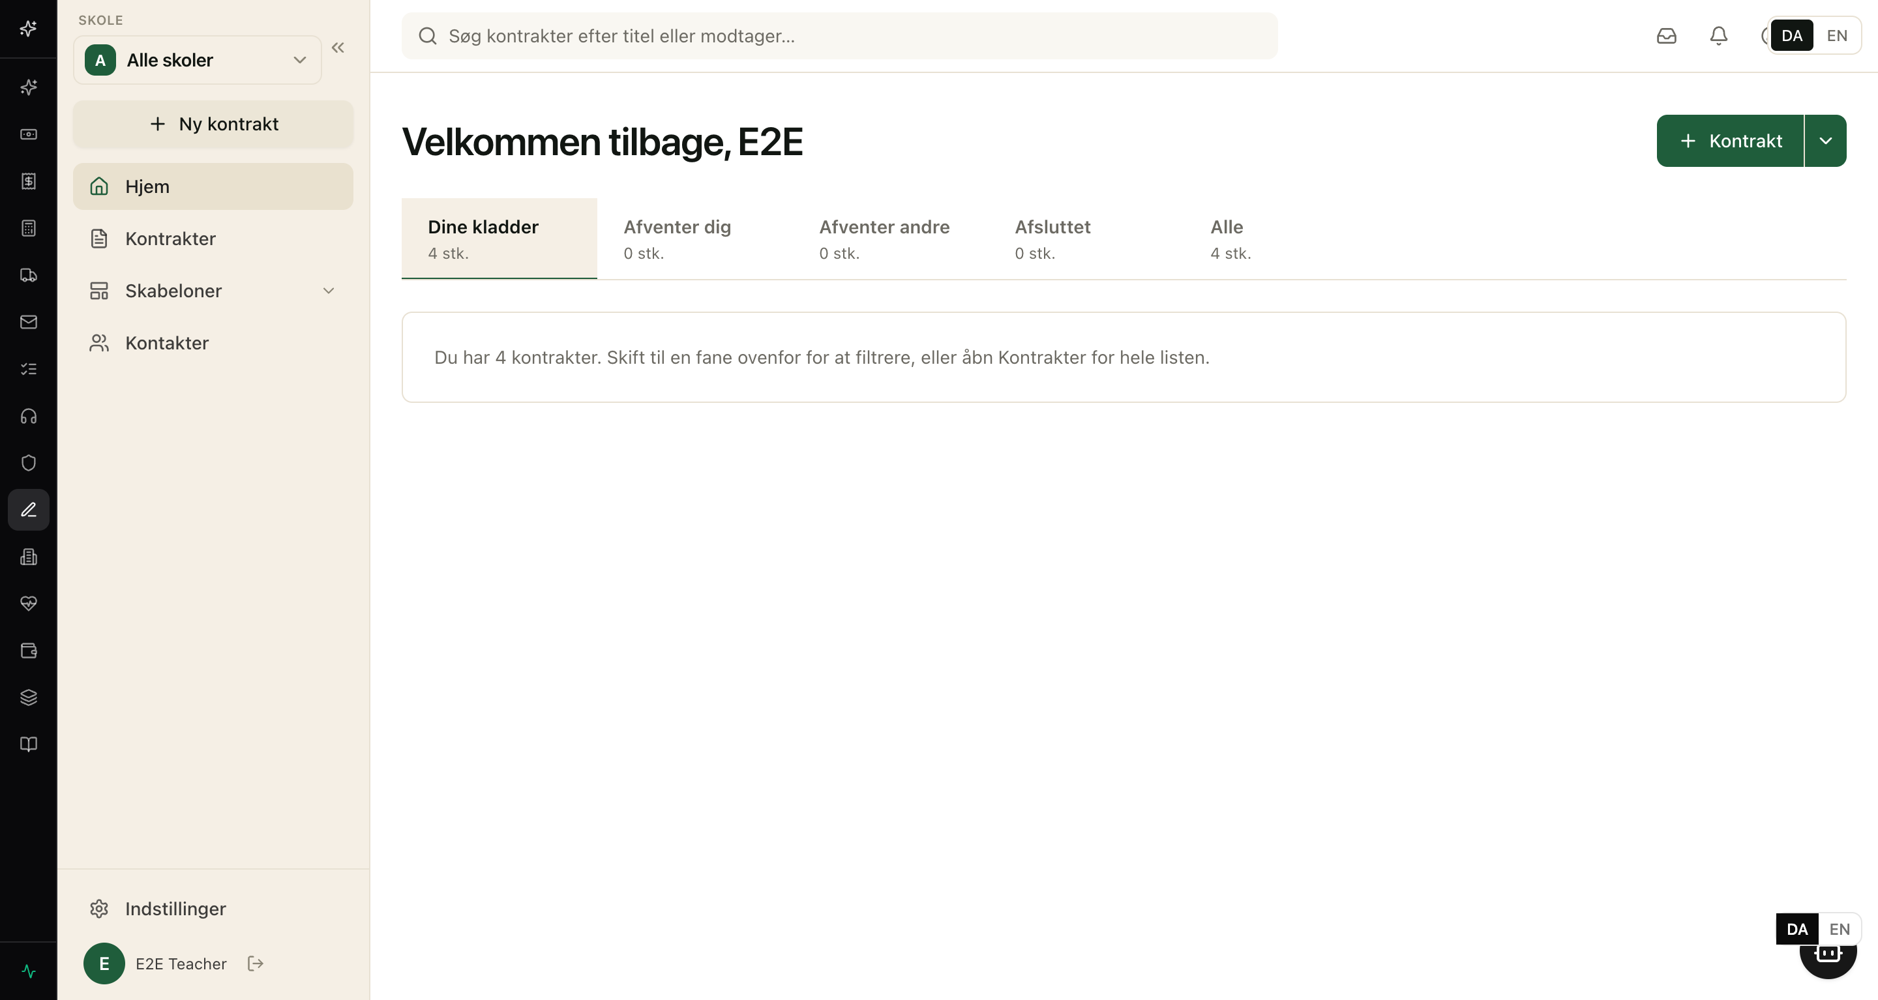The height and width of the screenshot is (1000, 1878).
Task: Open the headphones support icon in rail
Action: tap(29, 416)
